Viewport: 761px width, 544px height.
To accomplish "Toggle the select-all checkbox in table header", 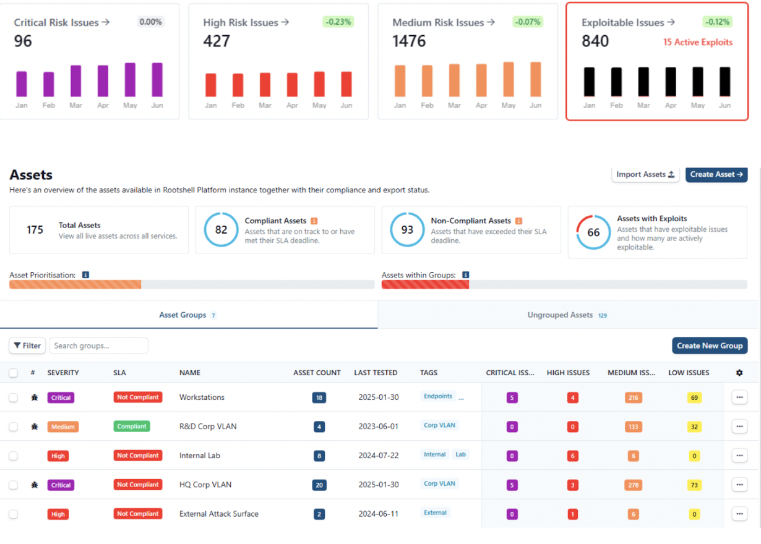I will point(14,373).
